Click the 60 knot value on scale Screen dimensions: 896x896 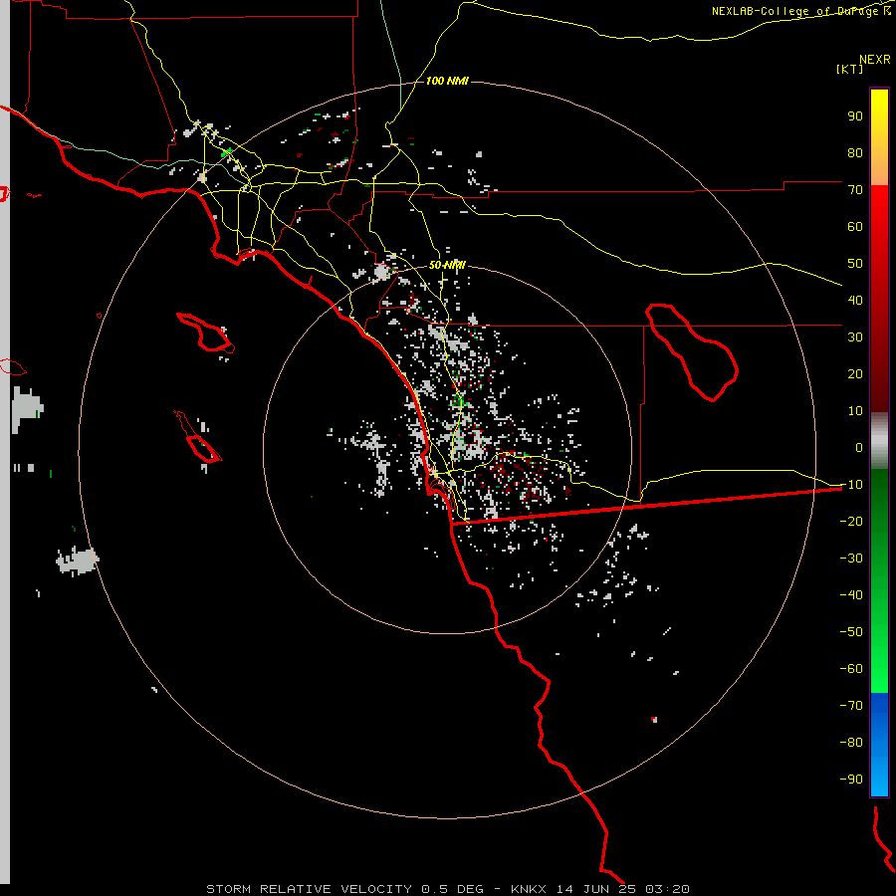(x=855, y=226)
